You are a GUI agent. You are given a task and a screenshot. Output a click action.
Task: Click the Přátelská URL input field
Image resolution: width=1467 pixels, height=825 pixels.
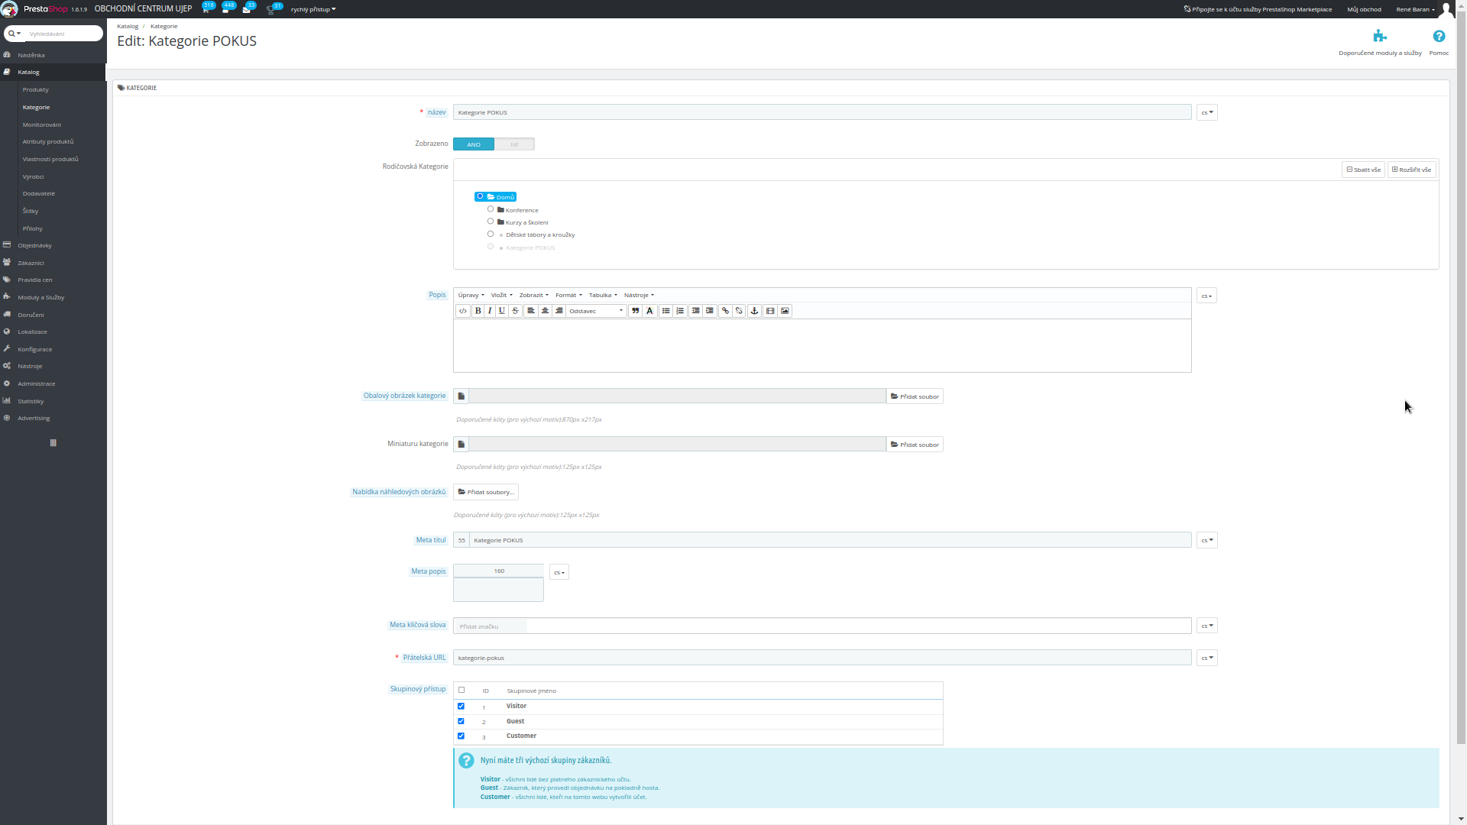821,658
